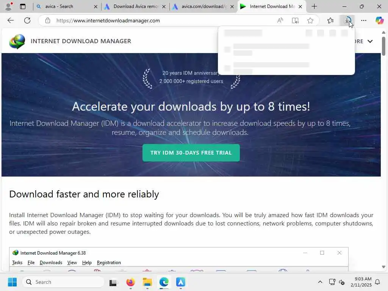The image size is (388, 291).
Task: Open a new browser tab
Action: pos(314,6)
